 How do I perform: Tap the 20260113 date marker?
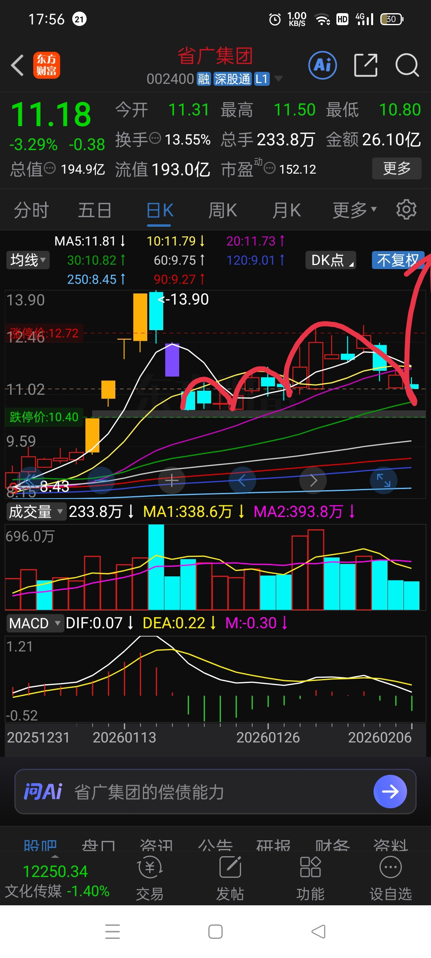(124, 738)
